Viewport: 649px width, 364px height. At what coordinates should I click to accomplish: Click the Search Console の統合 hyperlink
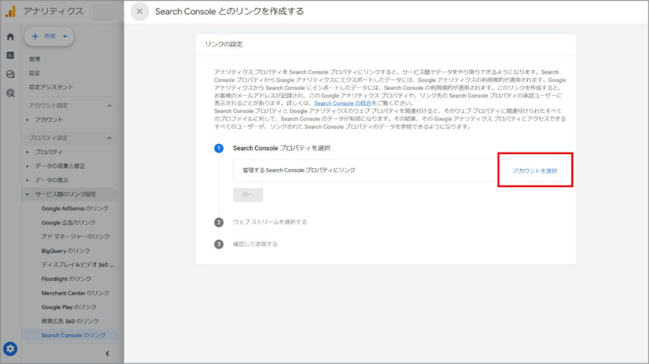pyautogui.click(x=343, y=103)
